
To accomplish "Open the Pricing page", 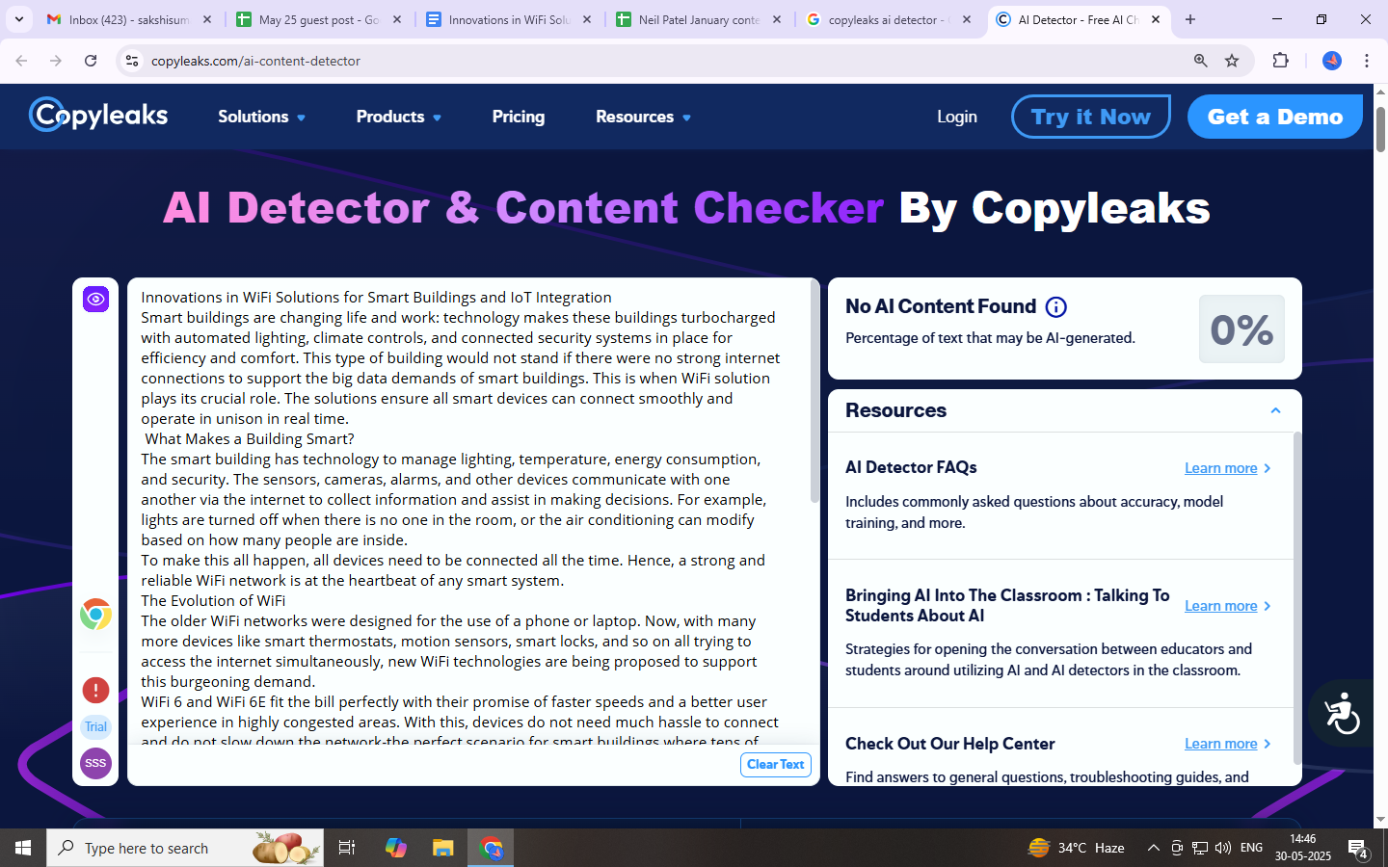I will pos(519,117).
